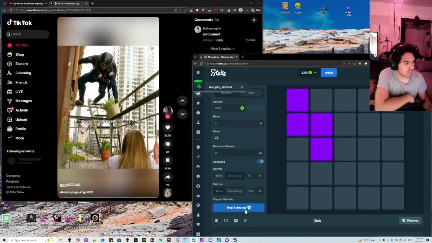Image resolution: width=432 pixels, height=243 pixels.
Task: Toggle the Advanced switch in Stake
Action: pyautogui.click(x=260, y=162)
